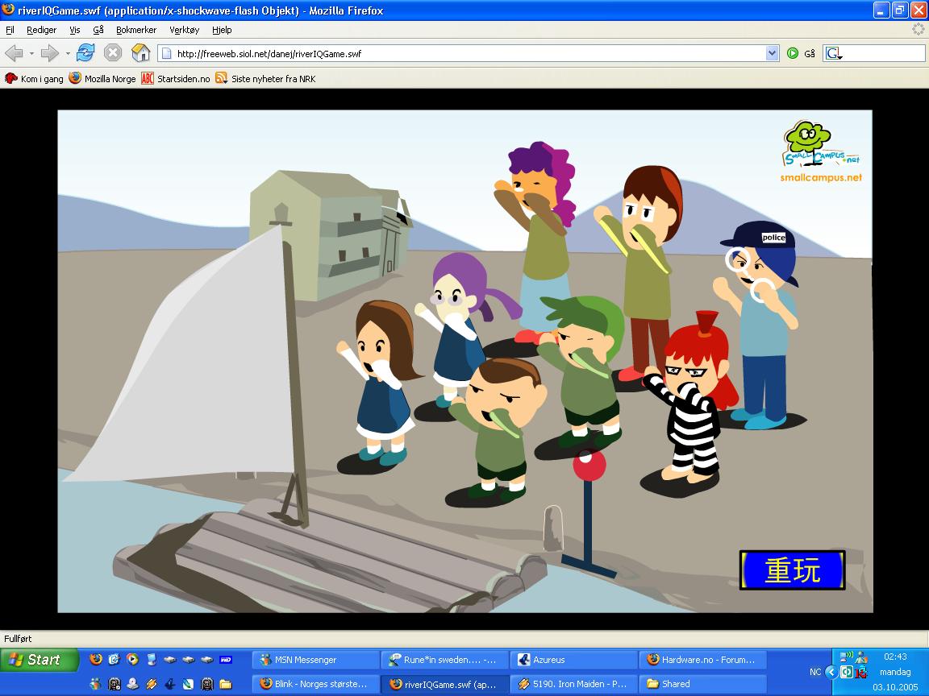The height and width of the screenshot is (696, 929).
Task: Switch to 5190. Iron Maiden Winamp taskbar item
Action: coord(573,684)
